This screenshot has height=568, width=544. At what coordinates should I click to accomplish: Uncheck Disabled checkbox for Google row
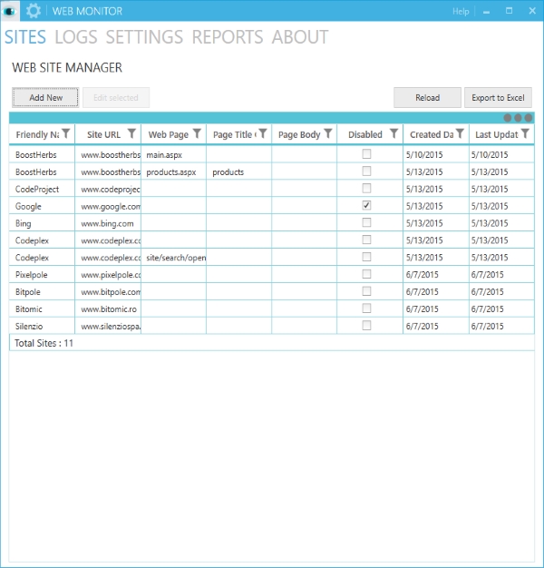click(366, 205)
